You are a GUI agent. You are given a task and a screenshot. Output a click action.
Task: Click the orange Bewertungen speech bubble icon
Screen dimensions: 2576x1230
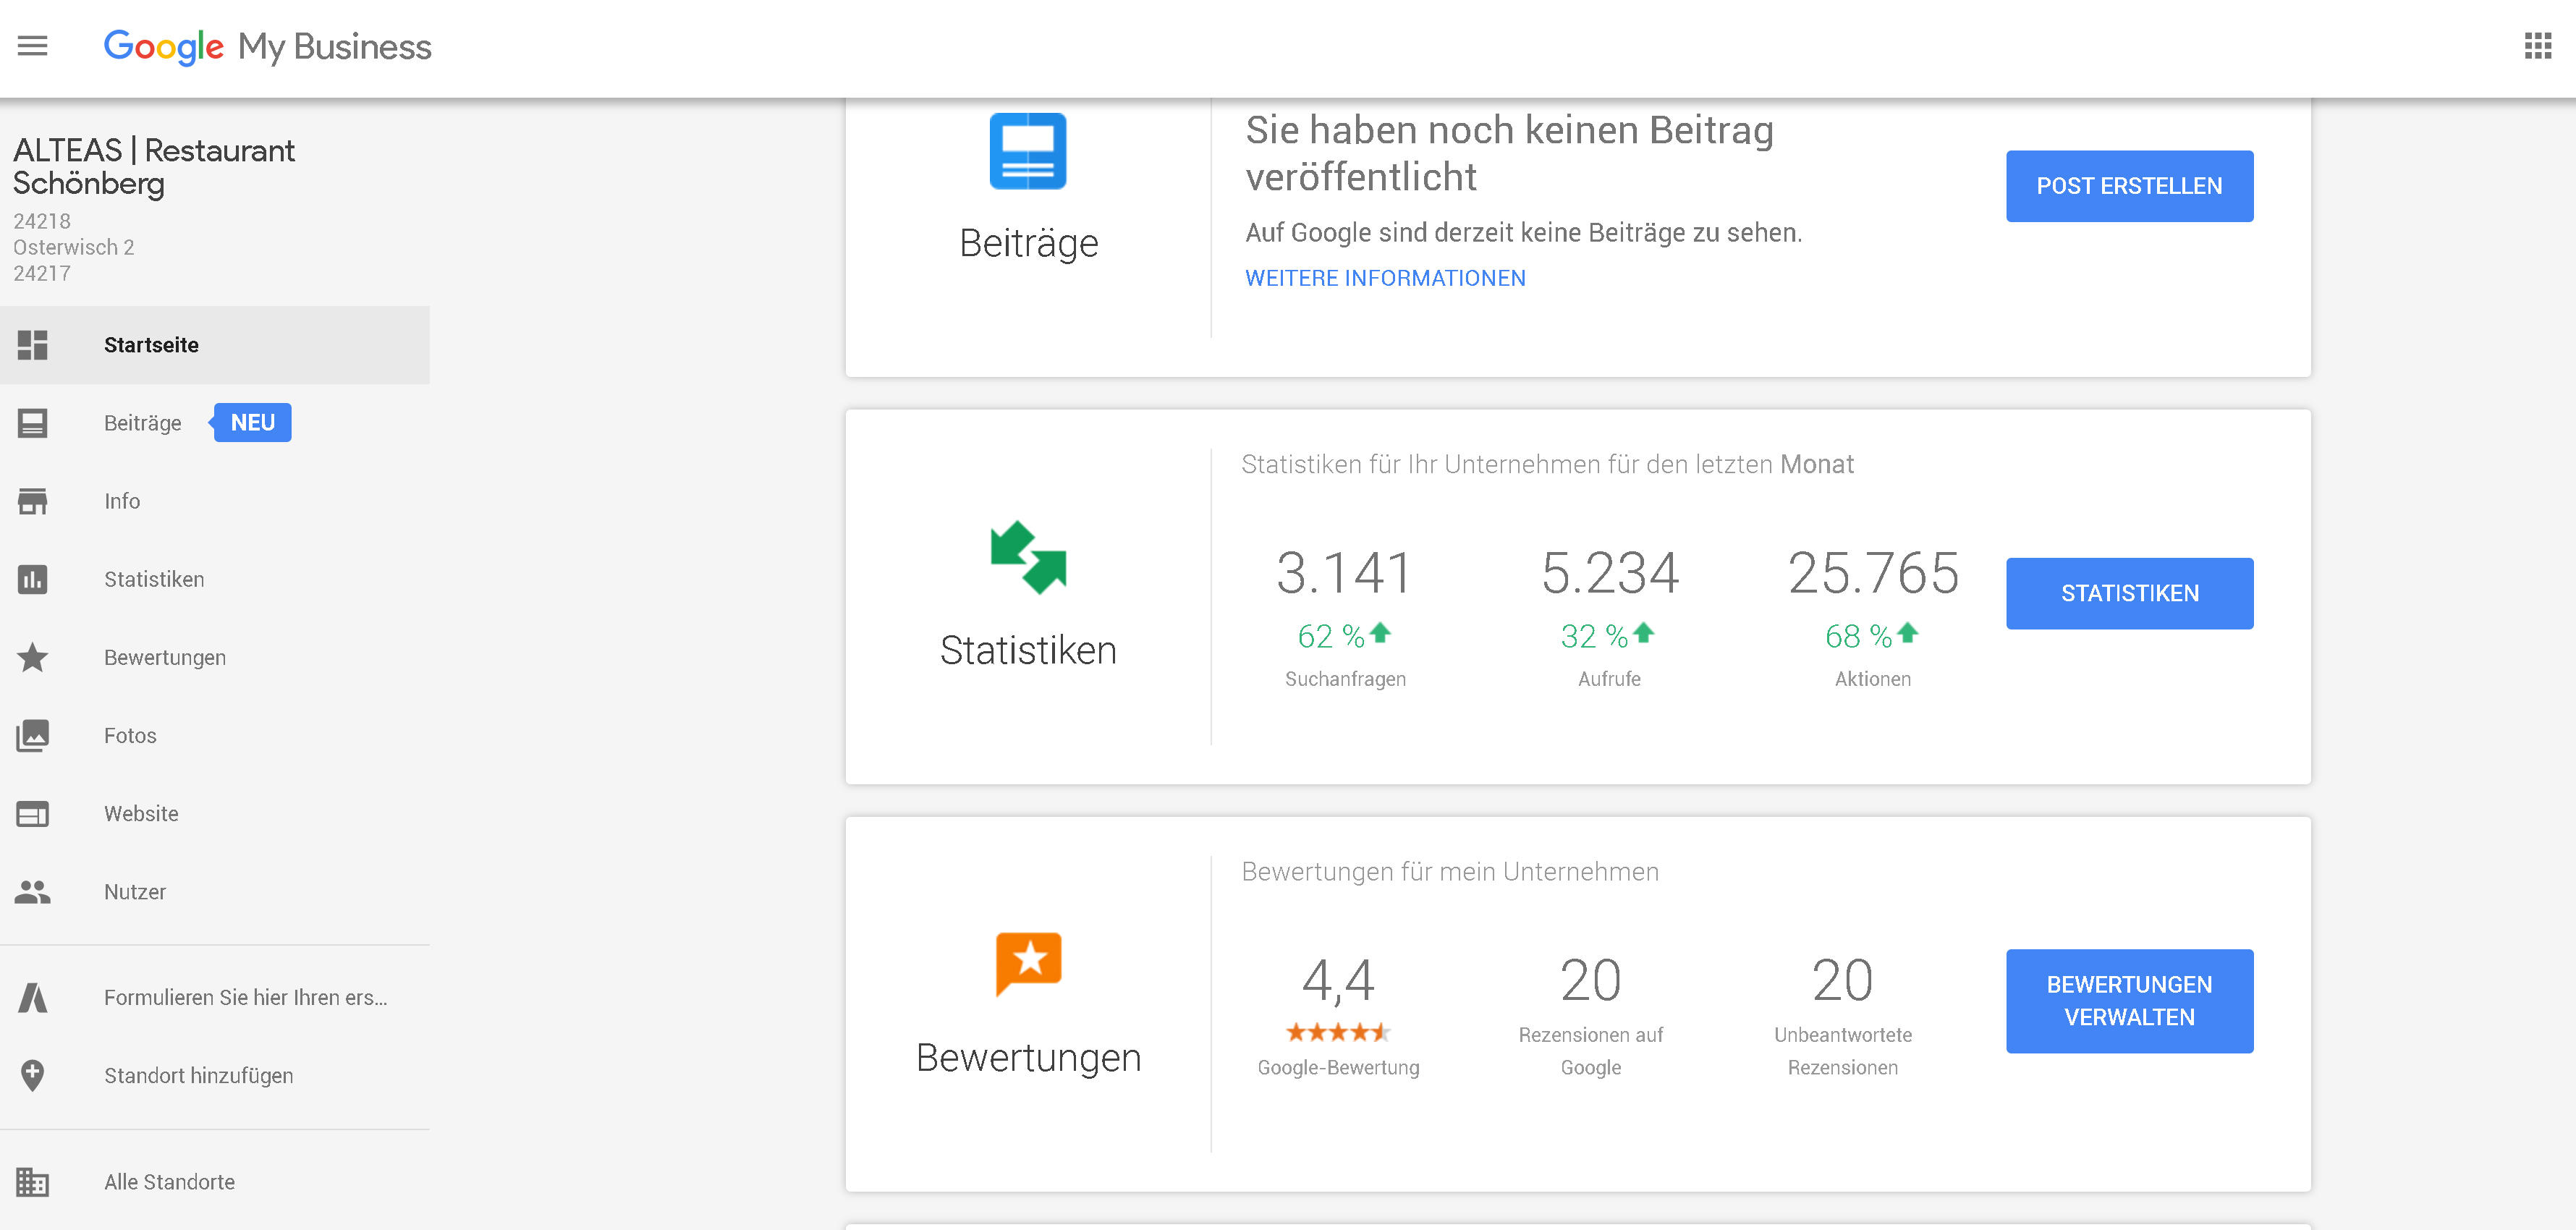click(x=1028, y=964)
